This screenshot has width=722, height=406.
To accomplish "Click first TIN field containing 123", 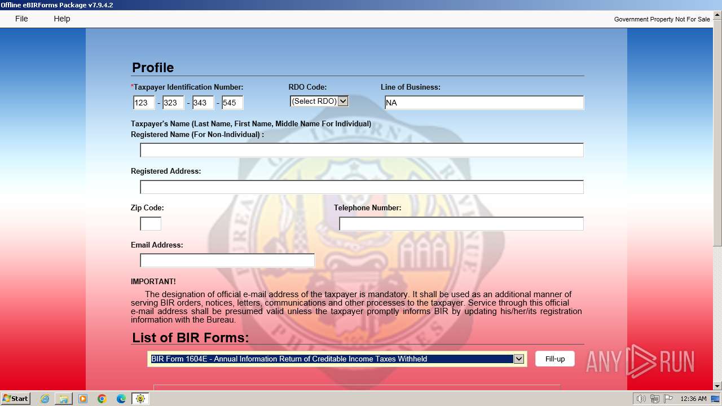I will [144, 103].
